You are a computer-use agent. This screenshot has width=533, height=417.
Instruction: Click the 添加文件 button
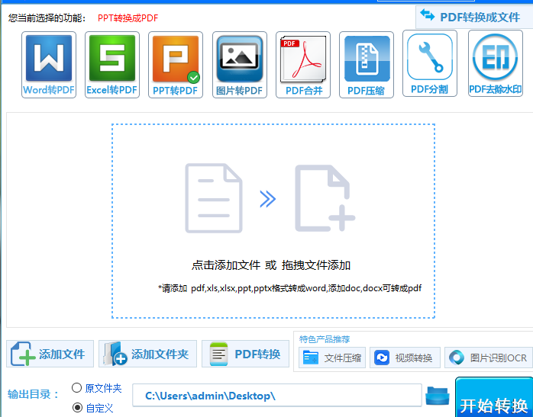click(50, 354)
